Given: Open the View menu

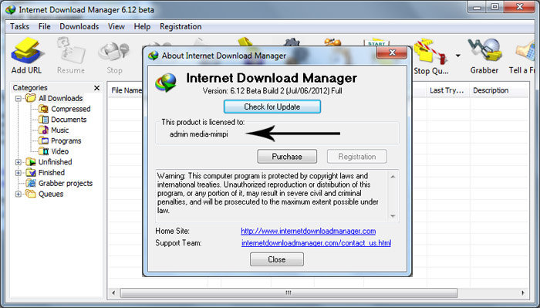Looking at the screenshot, I should (116, 26).
